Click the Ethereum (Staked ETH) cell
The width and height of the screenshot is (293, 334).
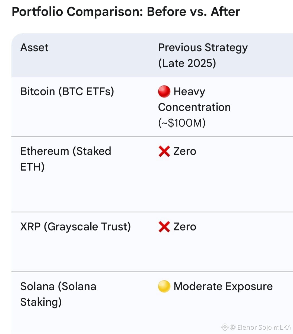[x=66, y=159]
